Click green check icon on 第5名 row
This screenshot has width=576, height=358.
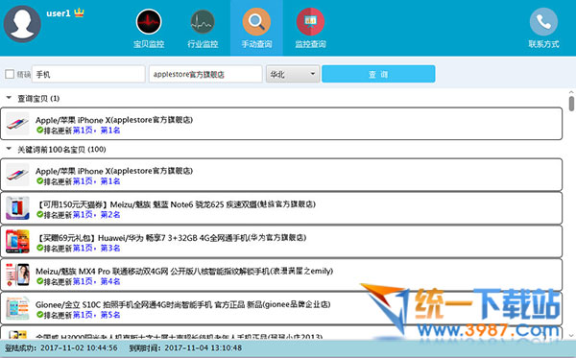coord(39,315)
